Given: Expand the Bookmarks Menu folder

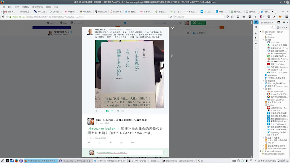Looking at the screenshot, I should click(x=261, y=151).
